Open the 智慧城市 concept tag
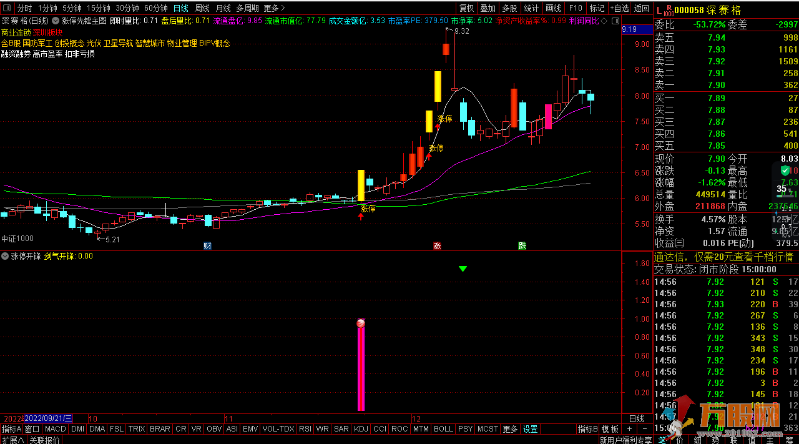The height and width of the screenshot is (444, 799). point(150,43)
